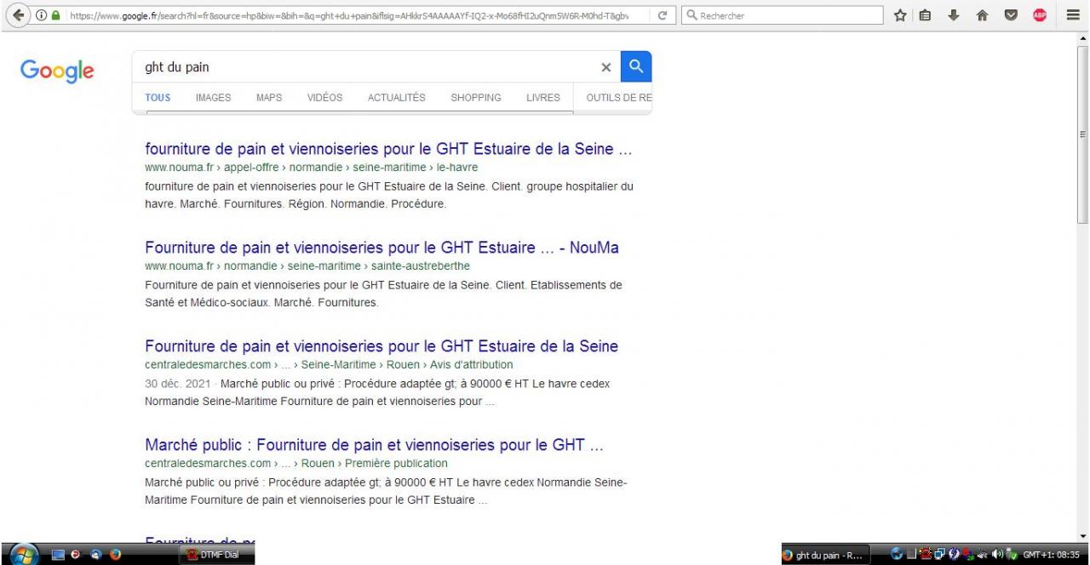
Task: Click the centraledesmarches Première publication URL
Action: [x=296, y=464]
